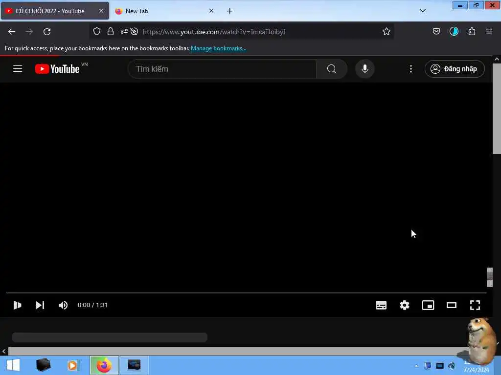Mute the video volume
501x375 pixels.
pos(63,305)
